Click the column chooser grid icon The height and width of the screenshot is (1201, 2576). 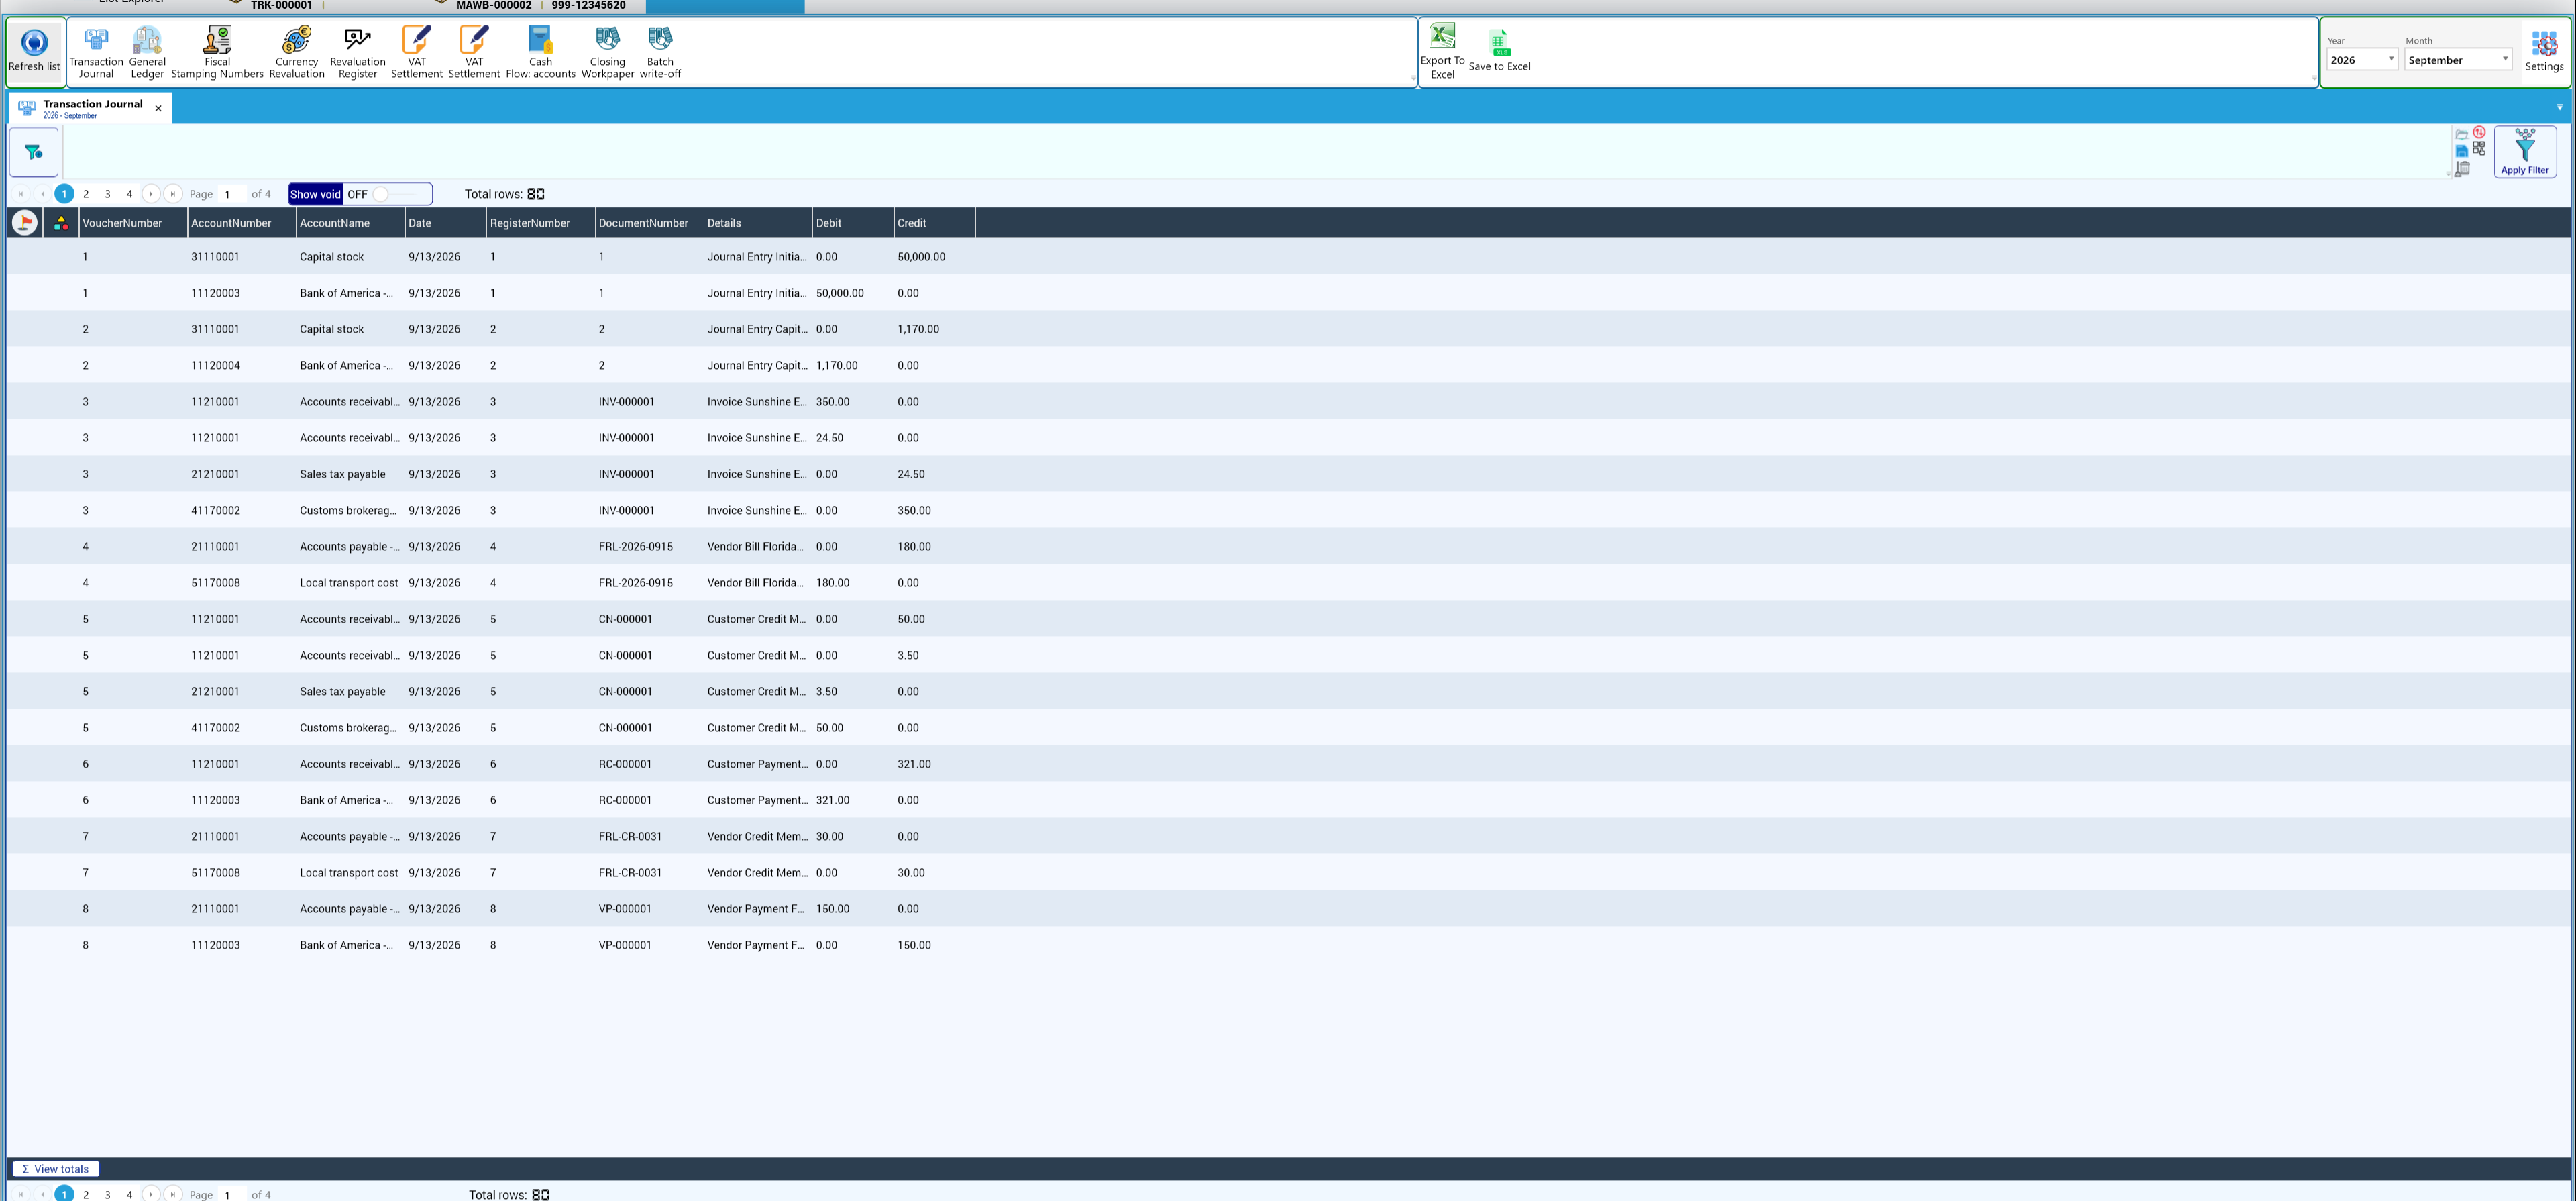point(2479,148)
